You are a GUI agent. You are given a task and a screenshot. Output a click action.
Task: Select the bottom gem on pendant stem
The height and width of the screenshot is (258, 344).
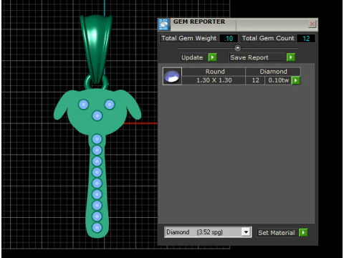tap(97, 227)
